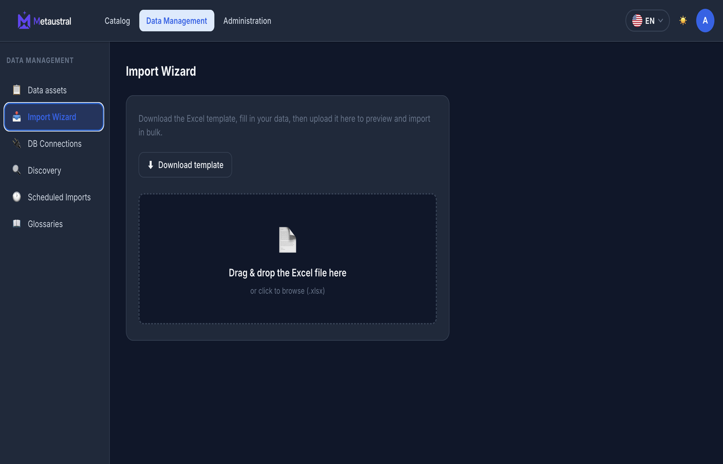Open Glossaries in sidebar

[x=54, y=224]
